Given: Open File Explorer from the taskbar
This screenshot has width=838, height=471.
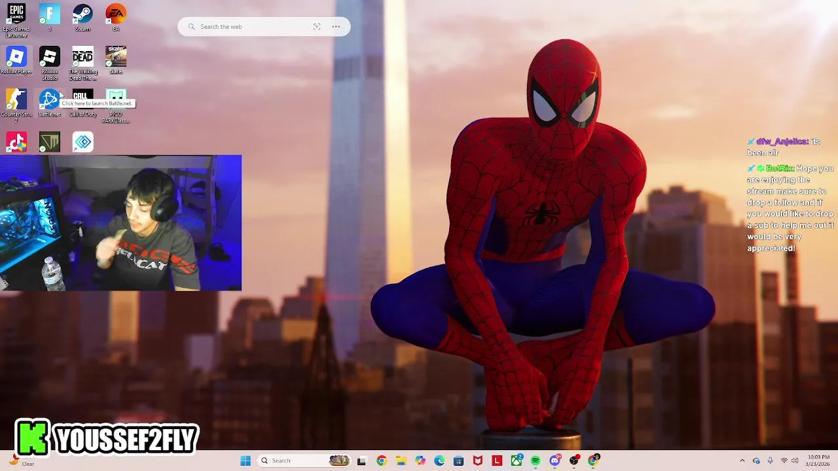Looking at the screenshot, I should [401, 461].
